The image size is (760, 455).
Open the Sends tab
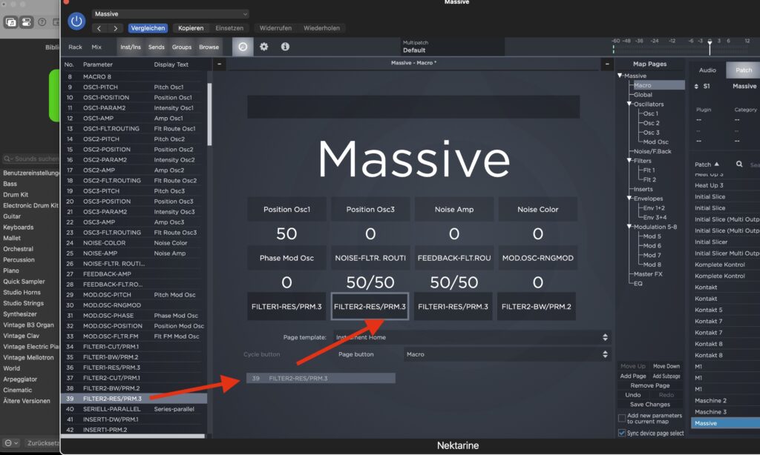click(x=156, y=47)
